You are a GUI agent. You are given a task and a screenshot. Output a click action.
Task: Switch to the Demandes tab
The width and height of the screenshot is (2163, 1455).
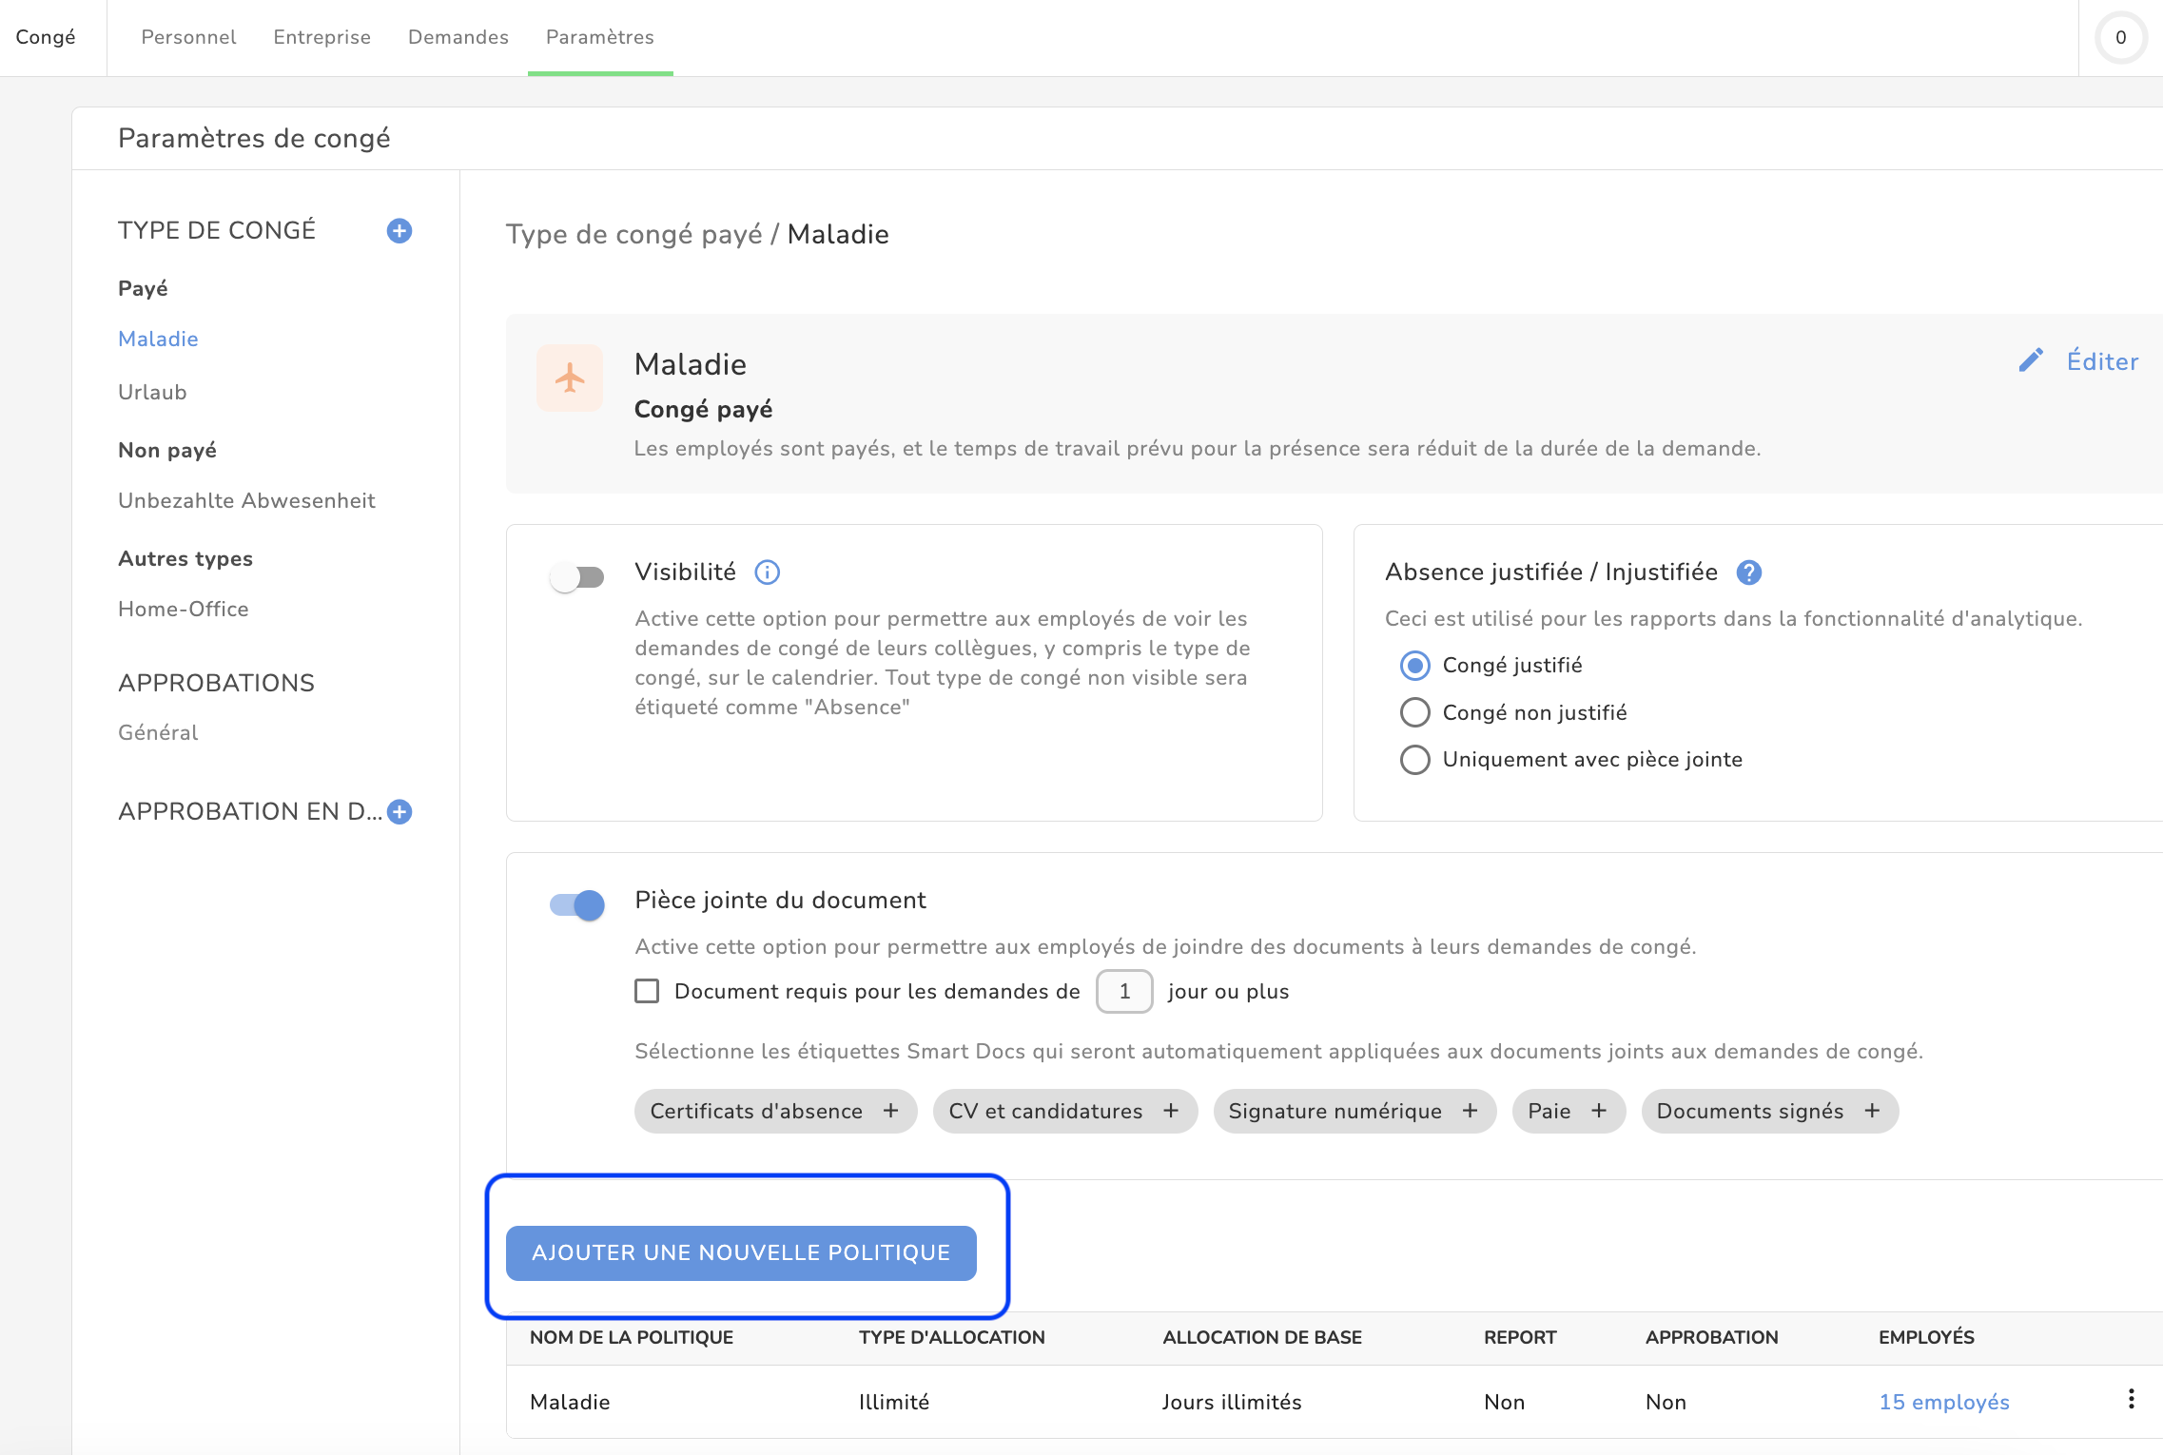(458, 37)
